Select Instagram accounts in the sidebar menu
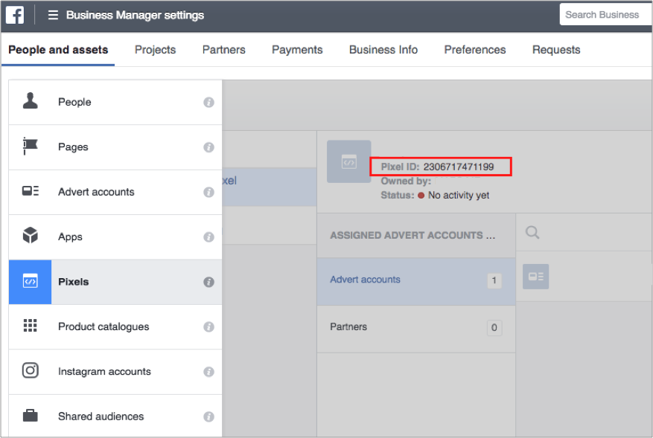The height and width of the screenshot is (438, 653). click(x=115, y=372)
